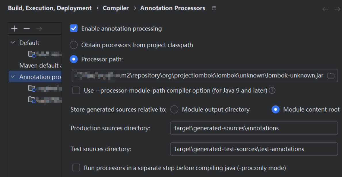
Task: Go to Build, Execution, Deployment breadcrumb
Action: click(50, 8)
